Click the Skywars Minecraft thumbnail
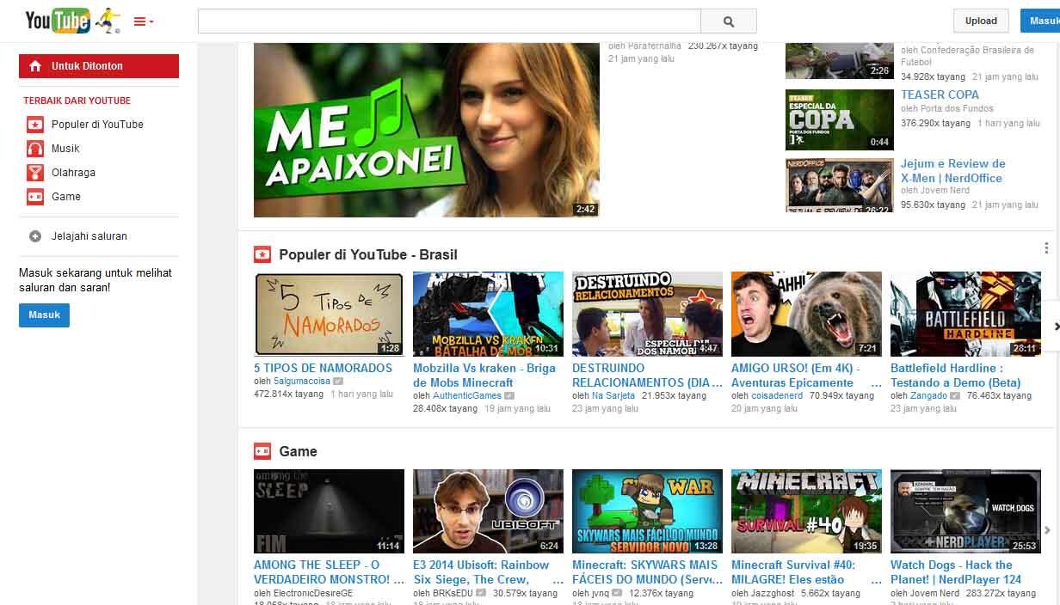Screen dimensions: 1060x605 click(x=647, y=510)
